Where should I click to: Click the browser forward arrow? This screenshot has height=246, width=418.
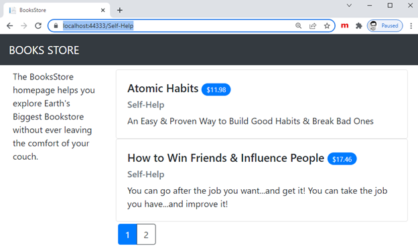click(24, 26)
